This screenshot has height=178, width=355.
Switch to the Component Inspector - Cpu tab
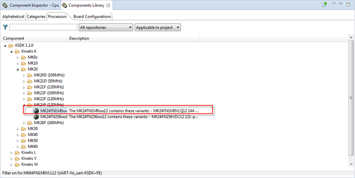click(31, 5)
